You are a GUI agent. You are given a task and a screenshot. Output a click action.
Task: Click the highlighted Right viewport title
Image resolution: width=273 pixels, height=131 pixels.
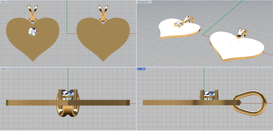coord(140,69)
